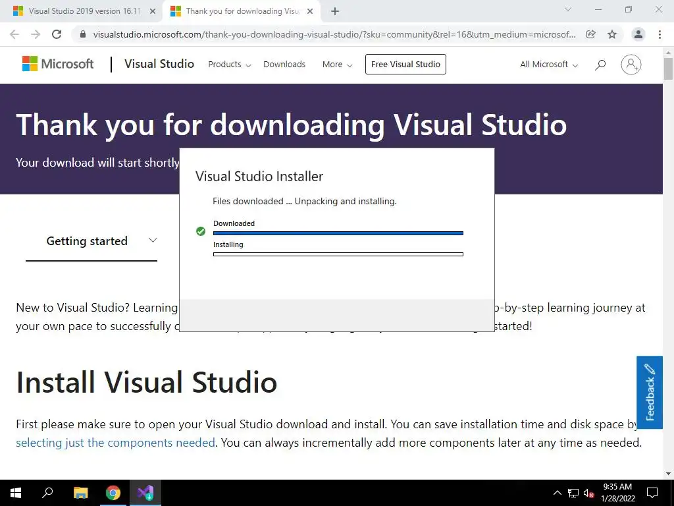Image resolution: width=674 pixels, height=506 pixels.
Task: Open Chrome three-dot menu
Action: pyautogui.click(x=660, y=34)
